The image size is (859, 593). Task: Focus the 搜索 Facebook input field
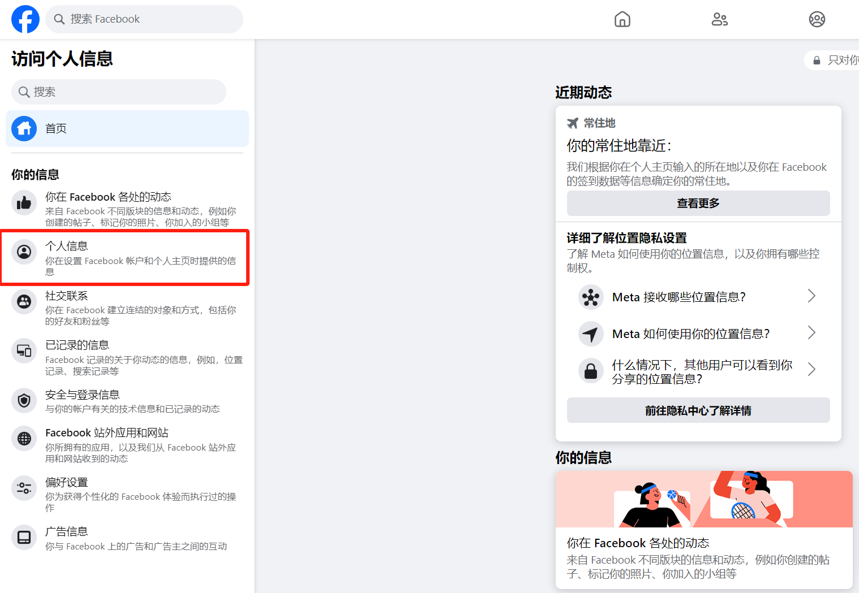coord(144,19)
